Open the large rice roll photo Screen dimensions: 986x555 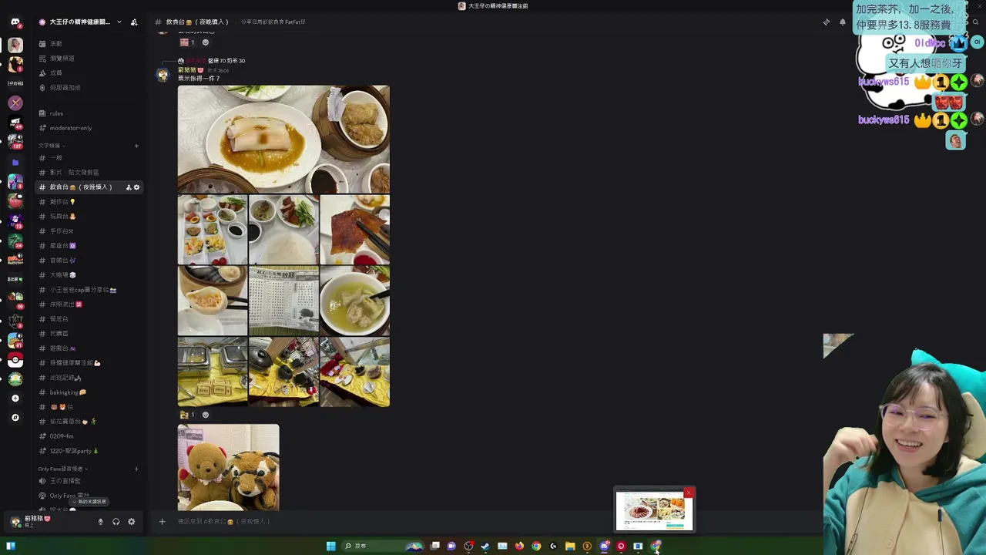(283, 139)
